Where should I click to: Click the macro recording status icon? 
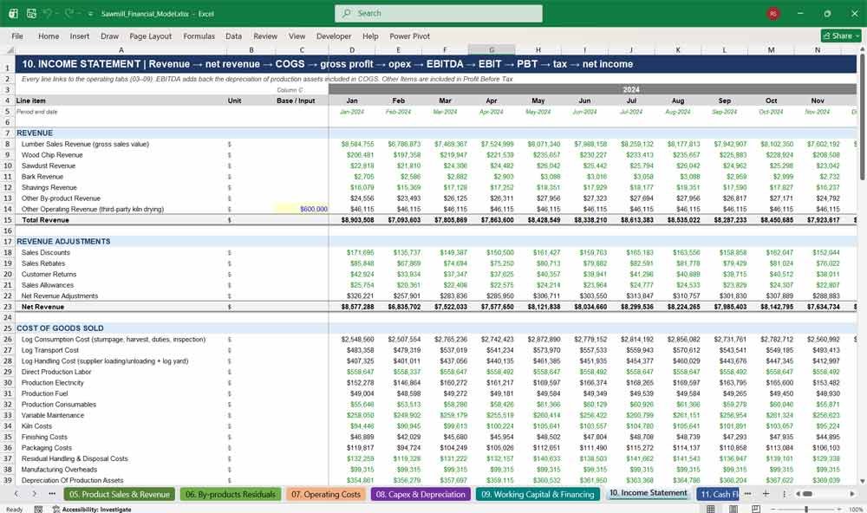point(38,510)
